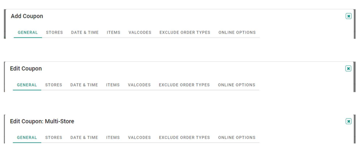The width and height of the screenshot is (361, 165).
Task: Open Stores tab in Add Coupon
Action: tap(54, 33)
